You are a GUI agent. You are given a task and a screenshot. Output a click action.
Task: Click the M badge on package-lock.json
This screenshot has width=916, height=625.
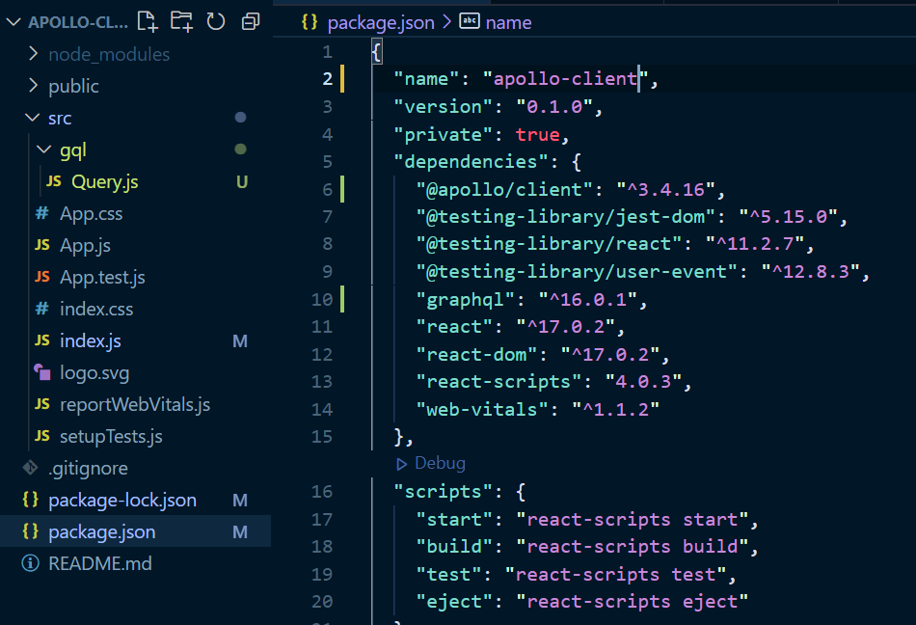240,501
